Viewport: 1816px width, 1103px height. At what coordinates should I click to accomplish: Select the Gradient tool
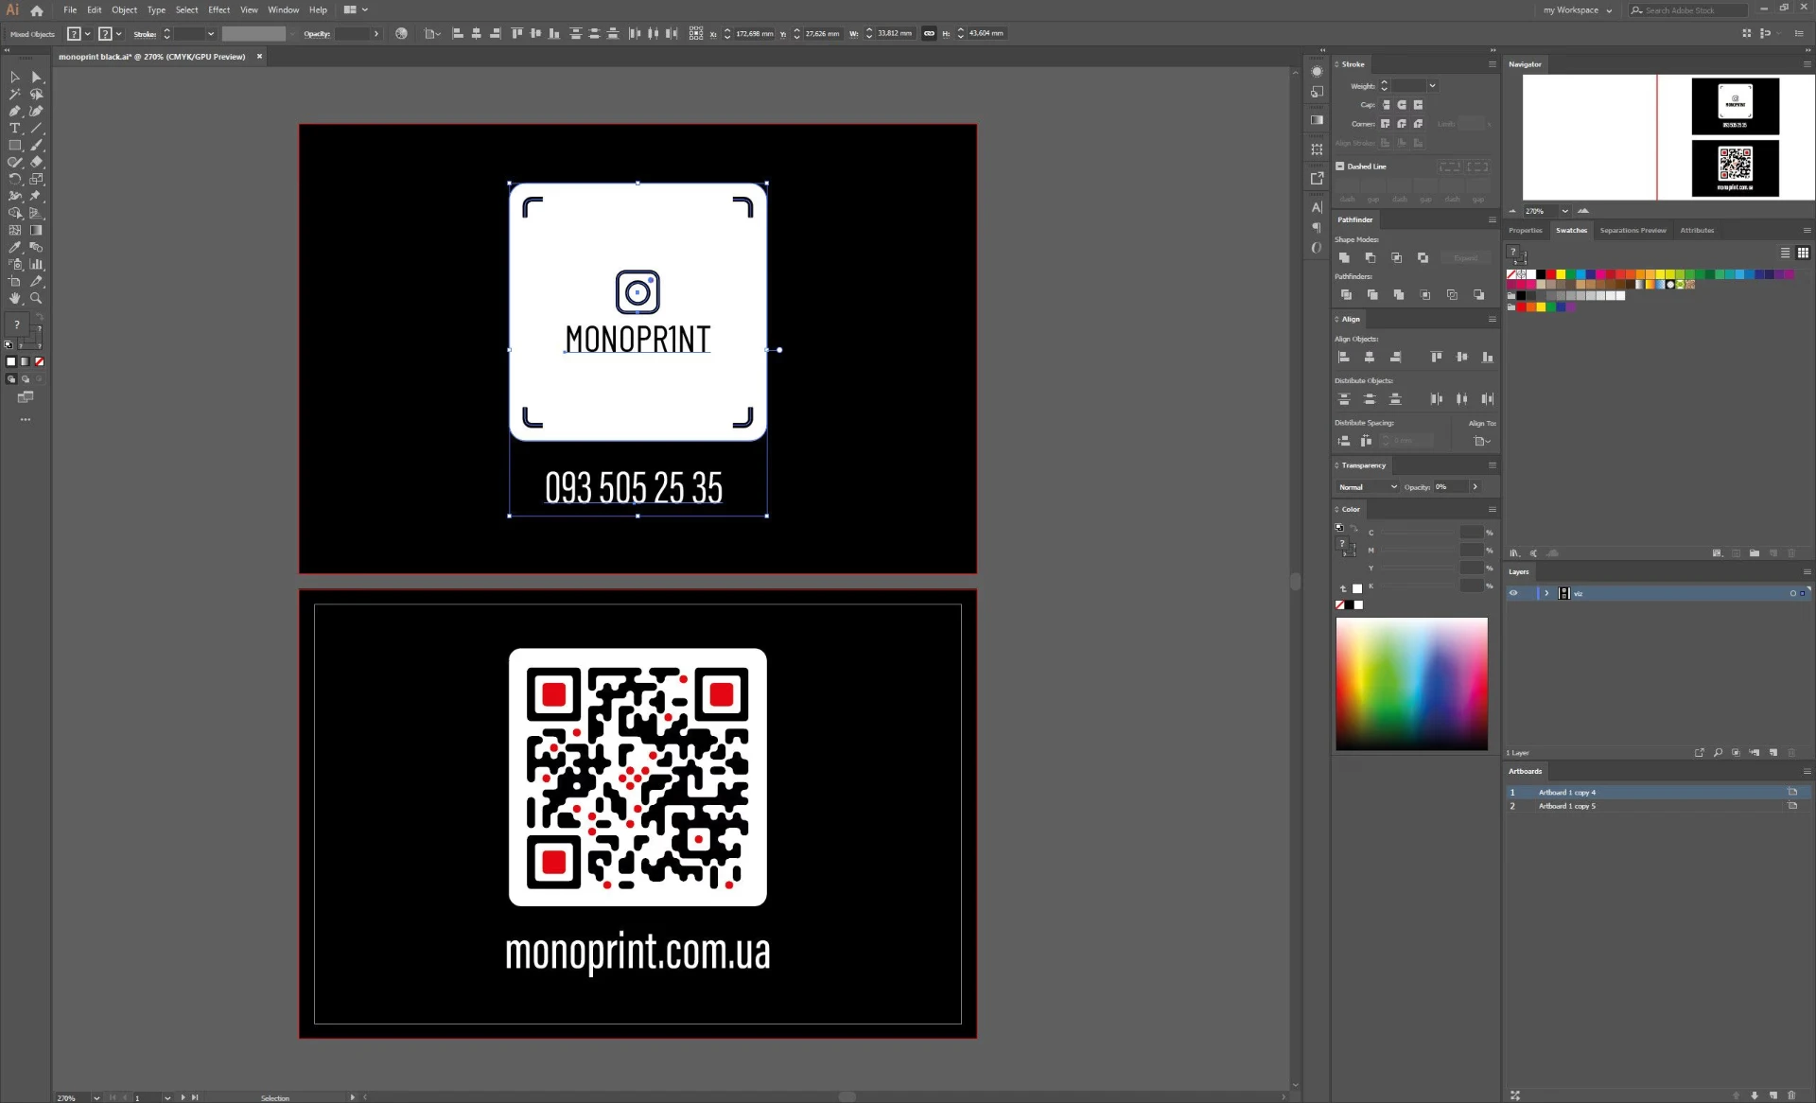click(37, 231)
